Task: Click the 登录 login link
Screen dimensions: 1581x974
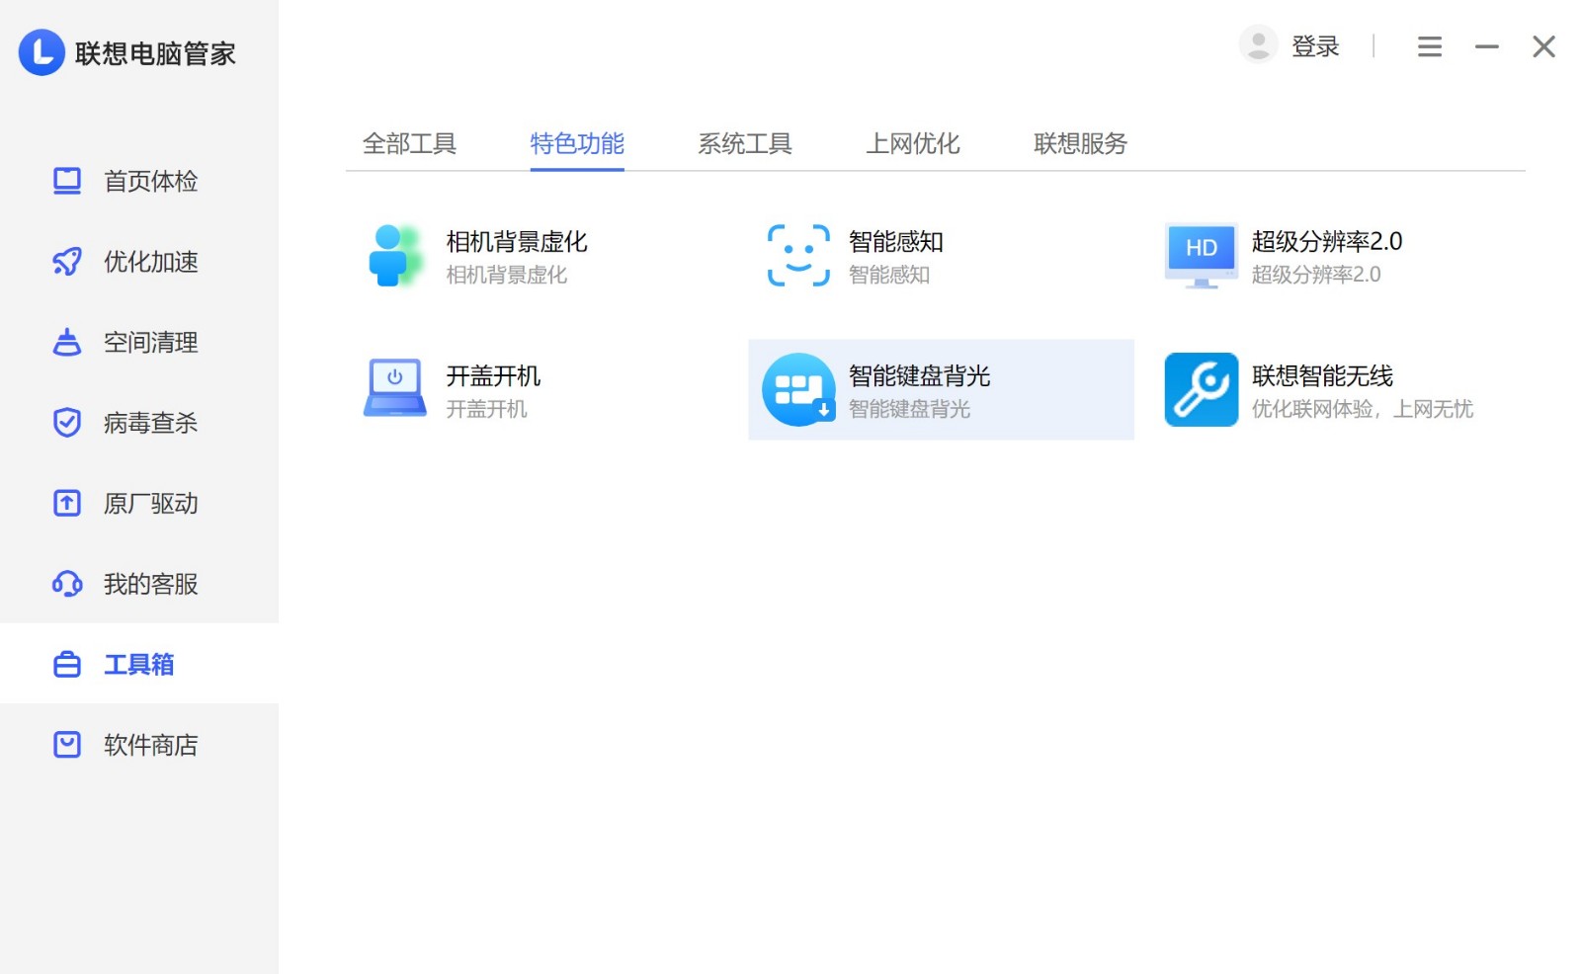Action: (1315, 46)
